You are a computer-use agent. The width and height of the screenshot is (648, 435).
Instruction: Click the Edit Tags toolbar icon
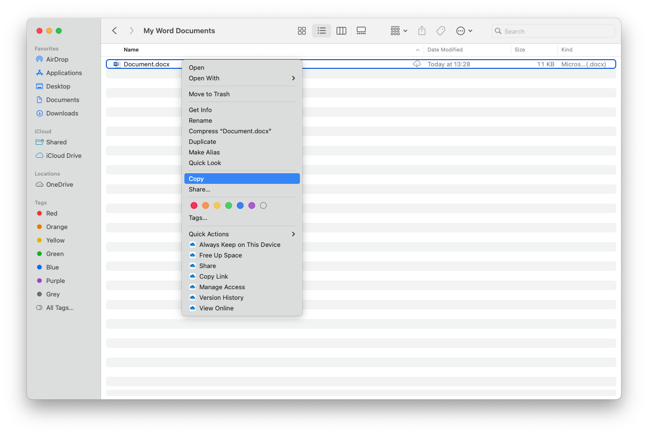click(x=441, y=31)
